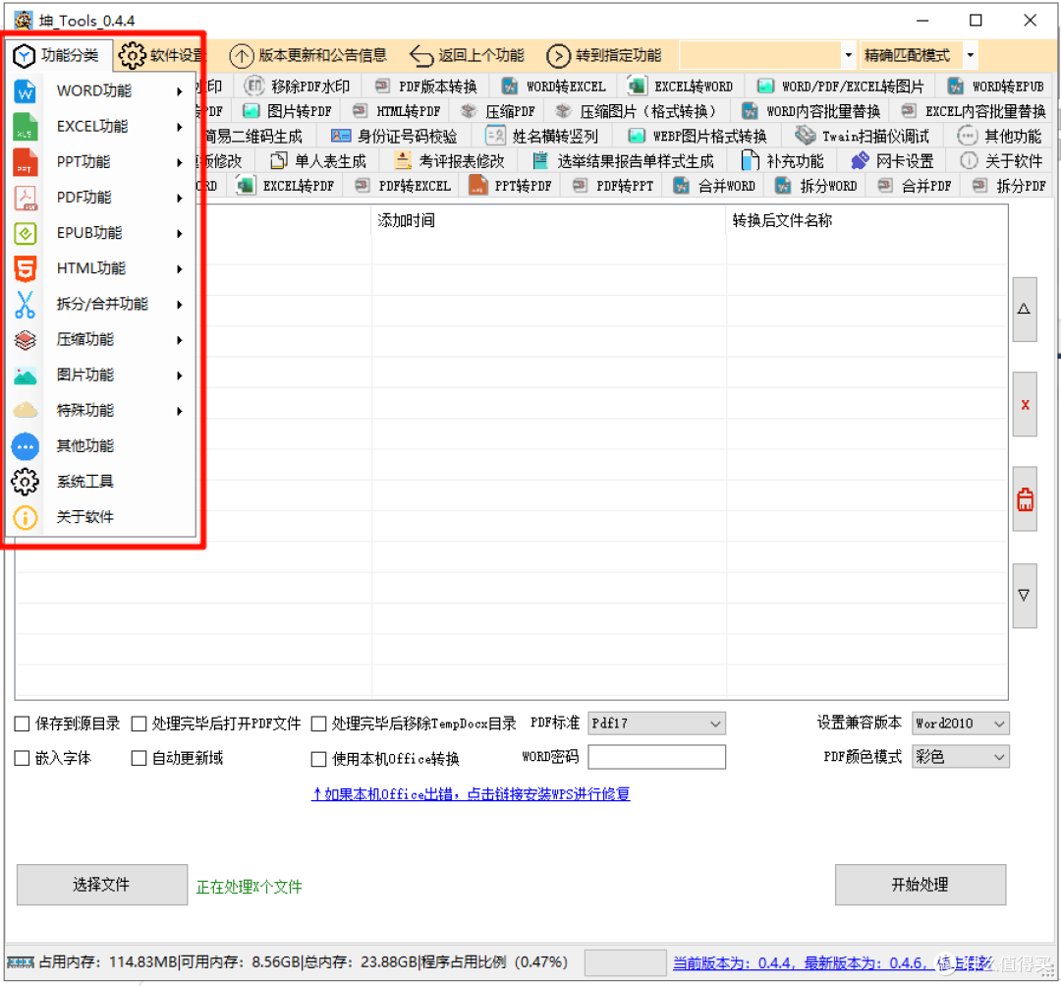Open 精确匹配模式 dropdown
Viewport: 1061px width, 986px height.
pyautogui.click(x=971, y=55)
